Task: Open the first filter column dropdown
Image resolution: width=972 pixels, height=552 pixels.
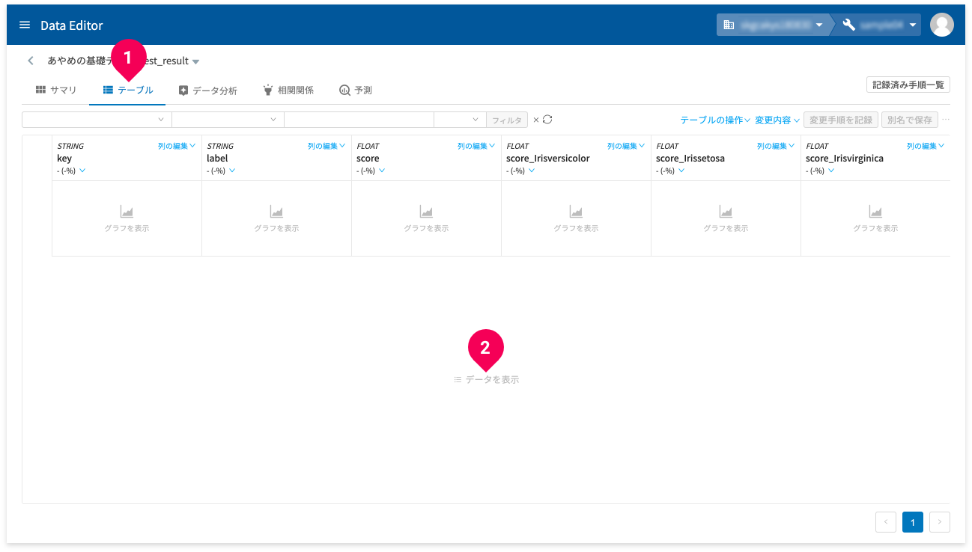Action: point(97,120)
